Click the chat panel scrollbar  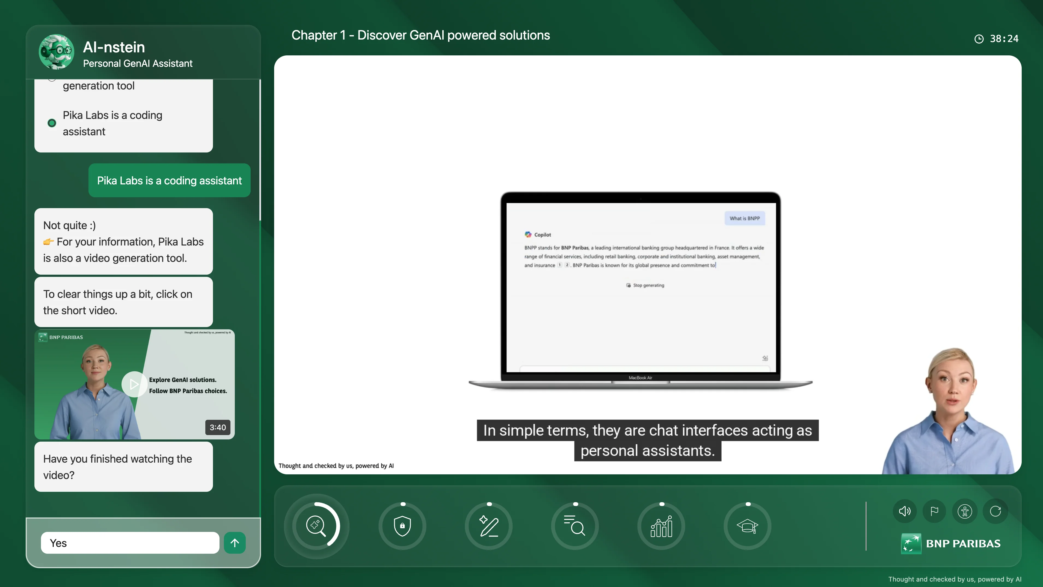pos(260,150)
